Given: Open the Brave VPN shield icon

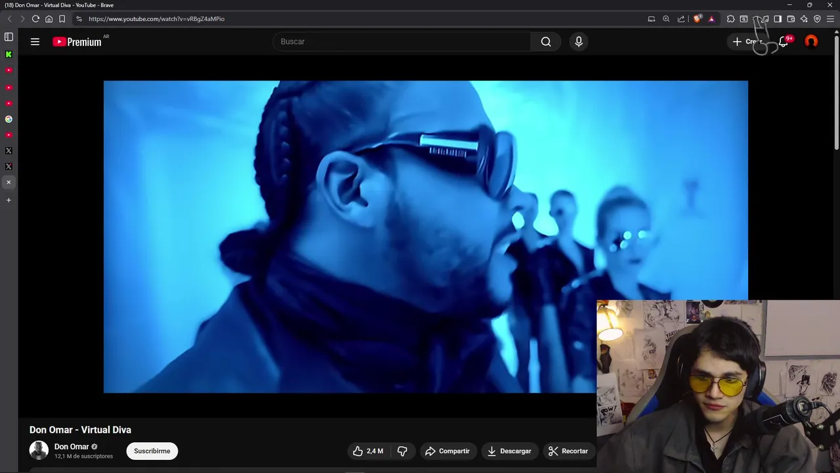Looking at the screenshot, I should (x=817, y=19).
